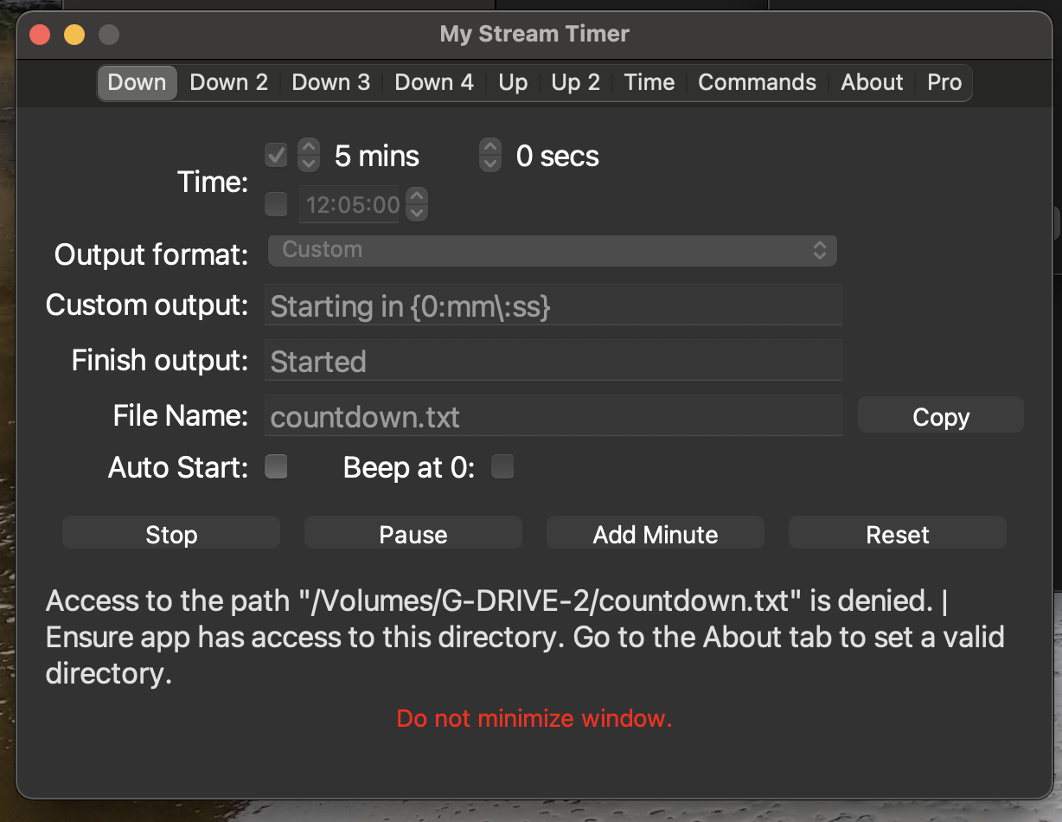Pause the countdown timer
Viewport: 1062px width, 822px height.
413,534
